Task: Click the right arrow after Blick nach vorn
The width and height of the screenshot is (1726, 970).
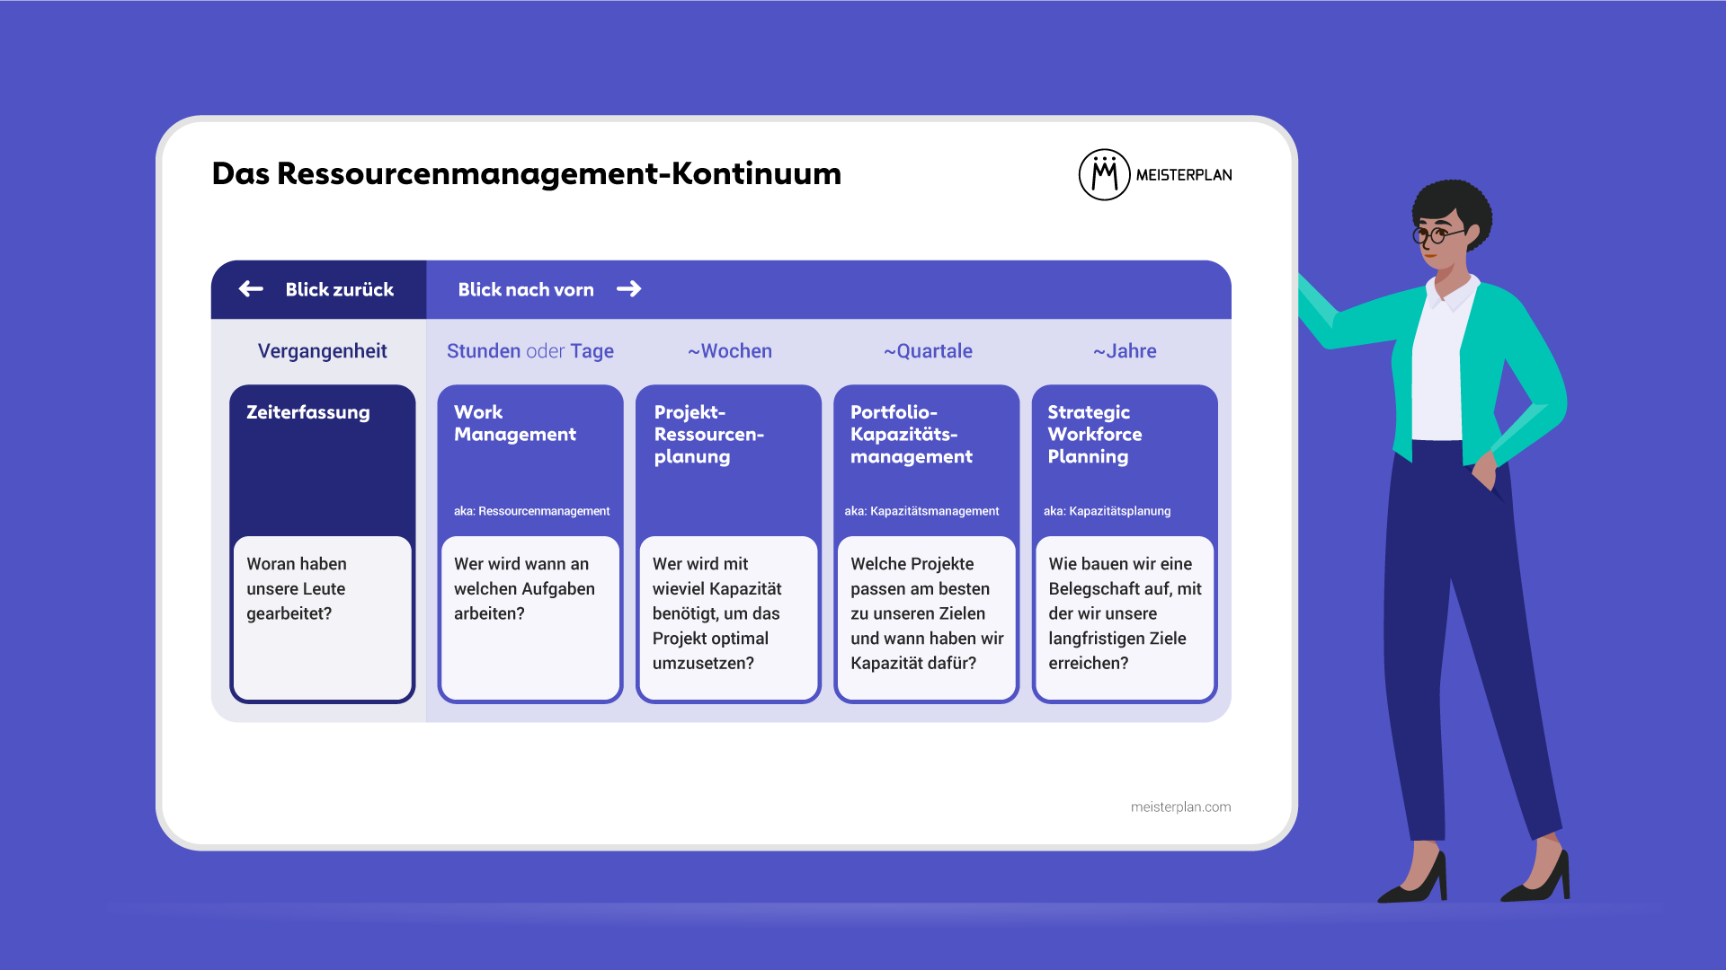Action: tap(629, 288)
